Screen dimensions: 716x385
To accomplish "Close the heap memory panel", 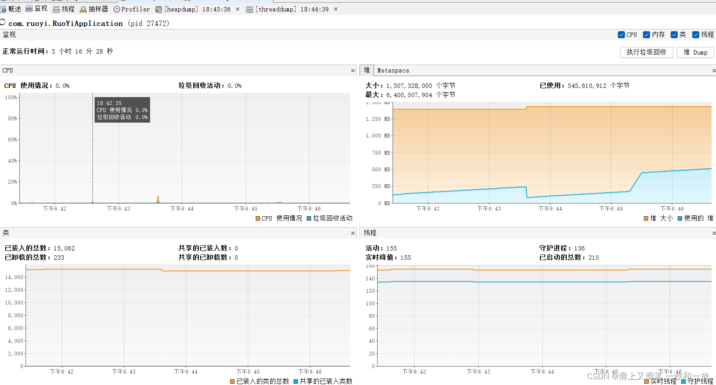I will point(713,70).
